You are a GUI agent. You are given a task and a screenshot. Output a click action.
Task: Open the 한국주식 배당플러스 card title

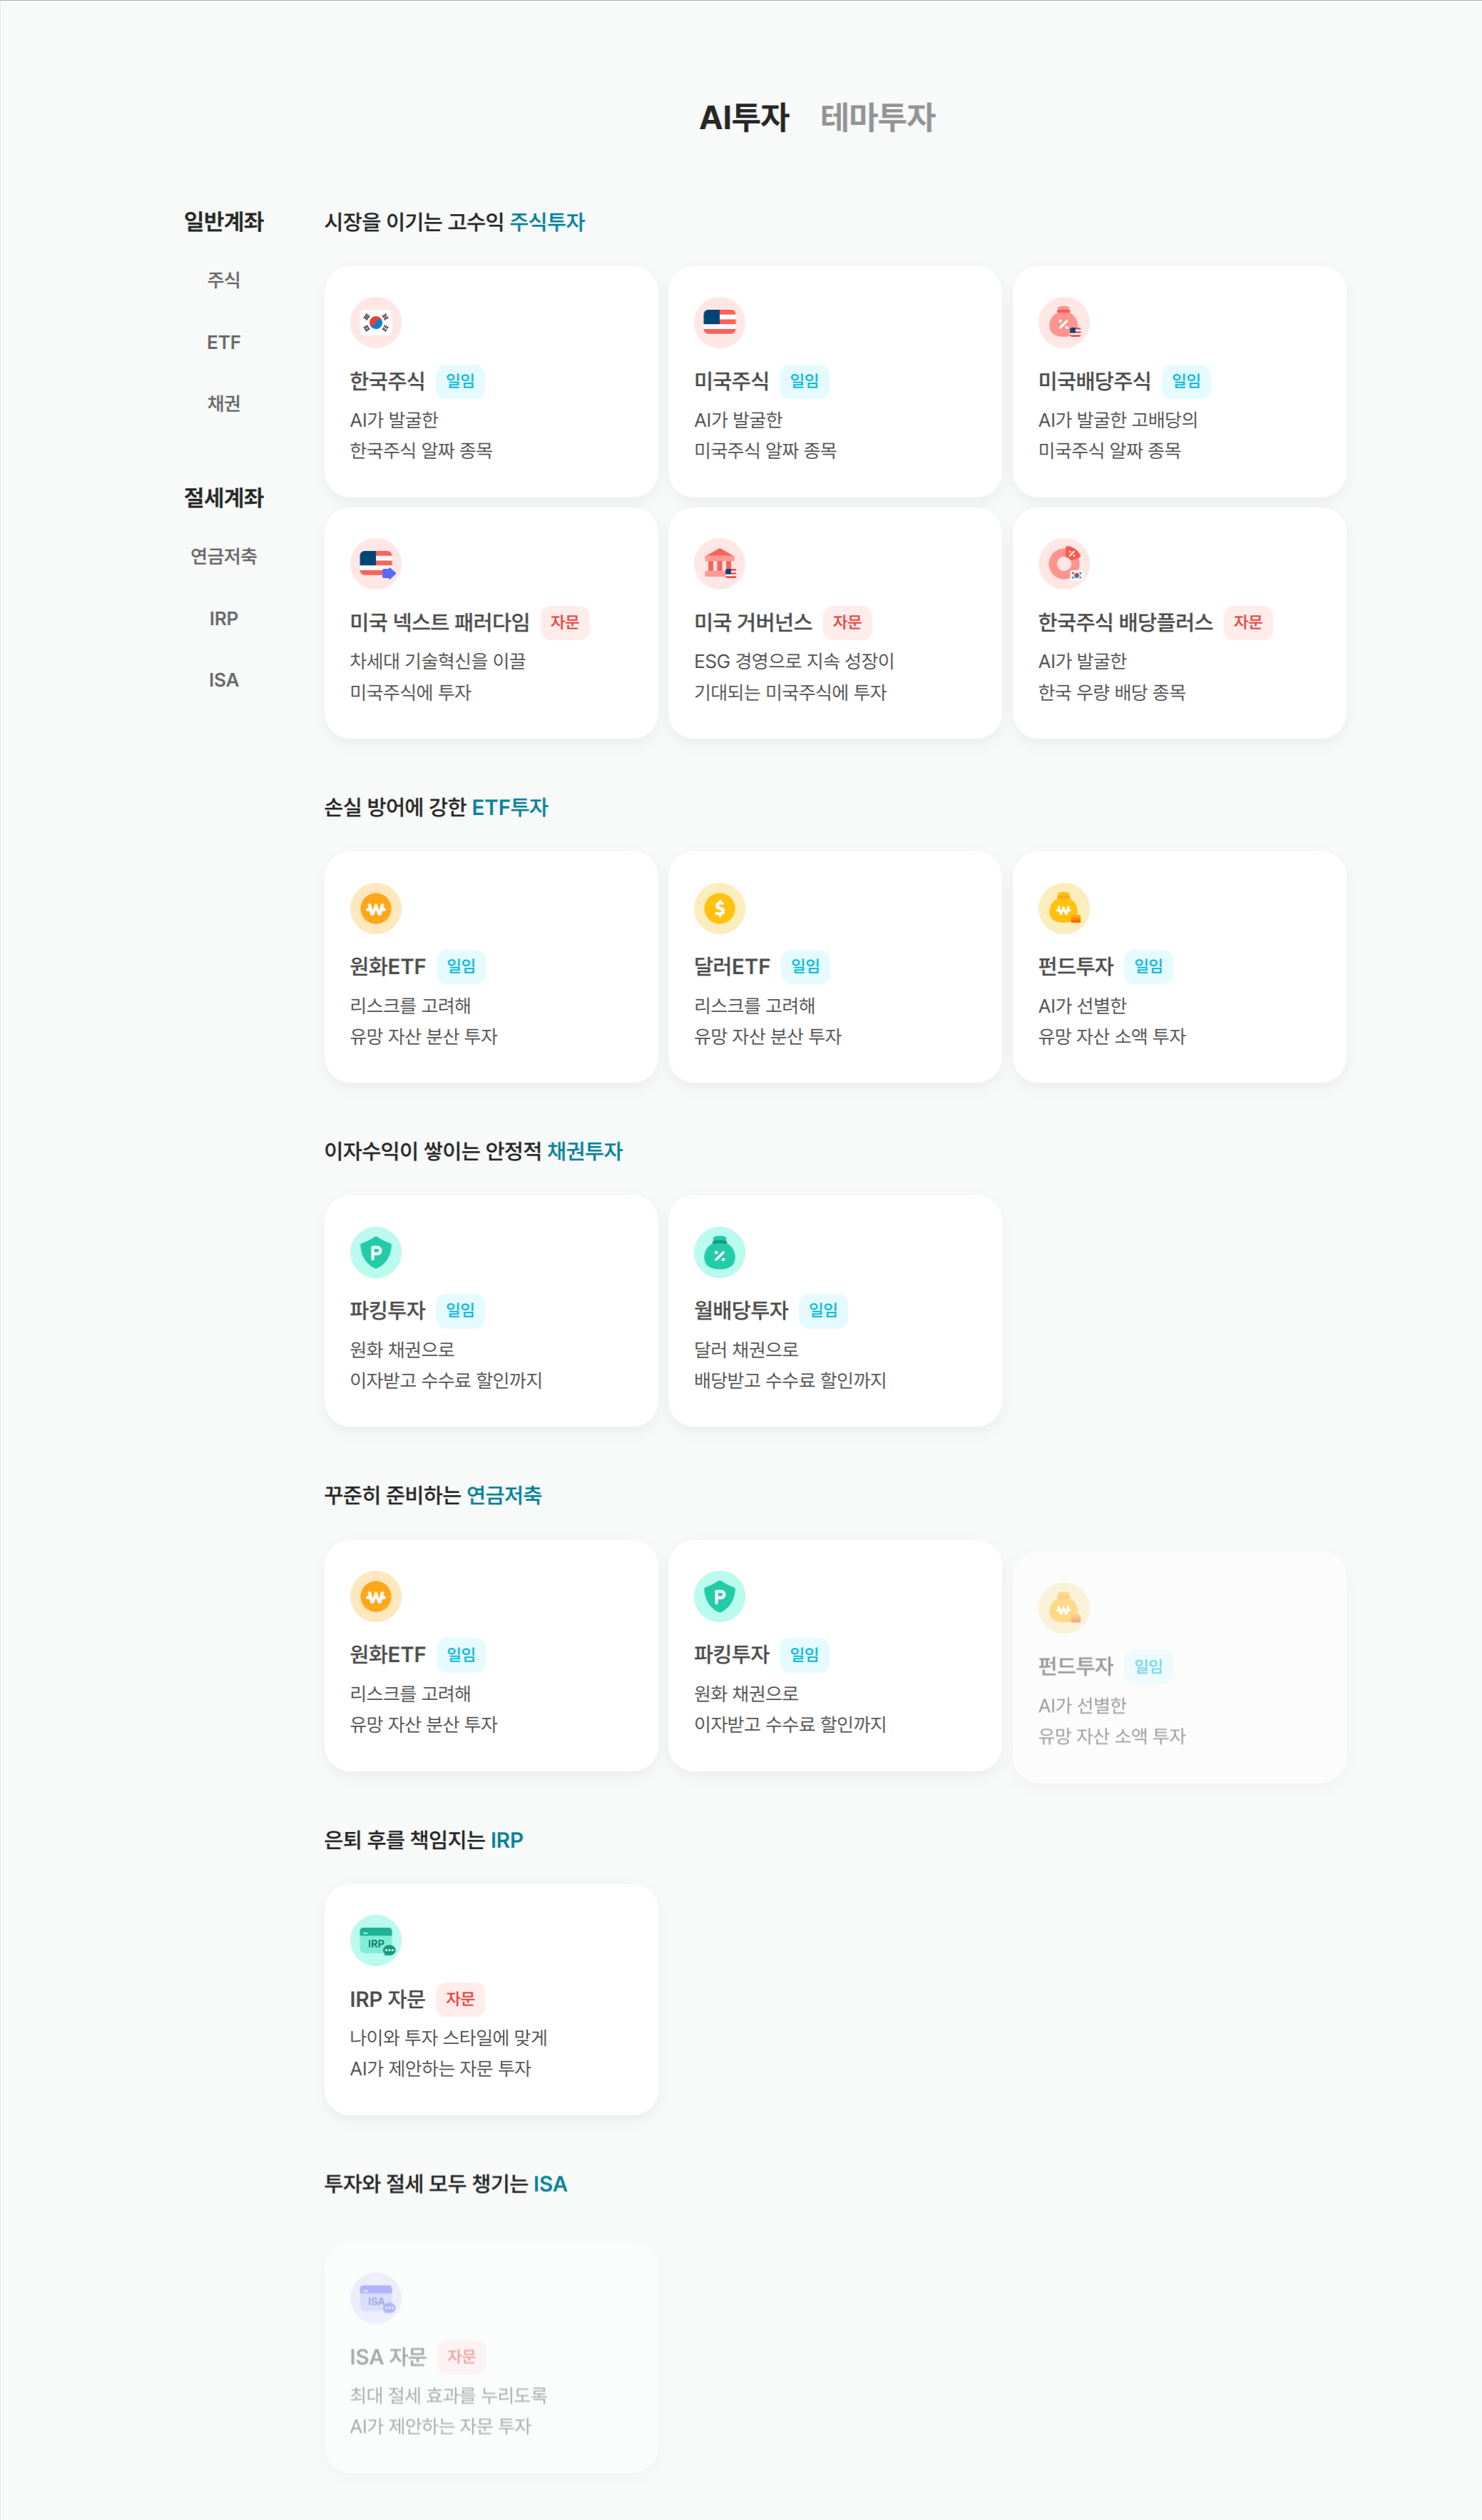pos(1124,622)
